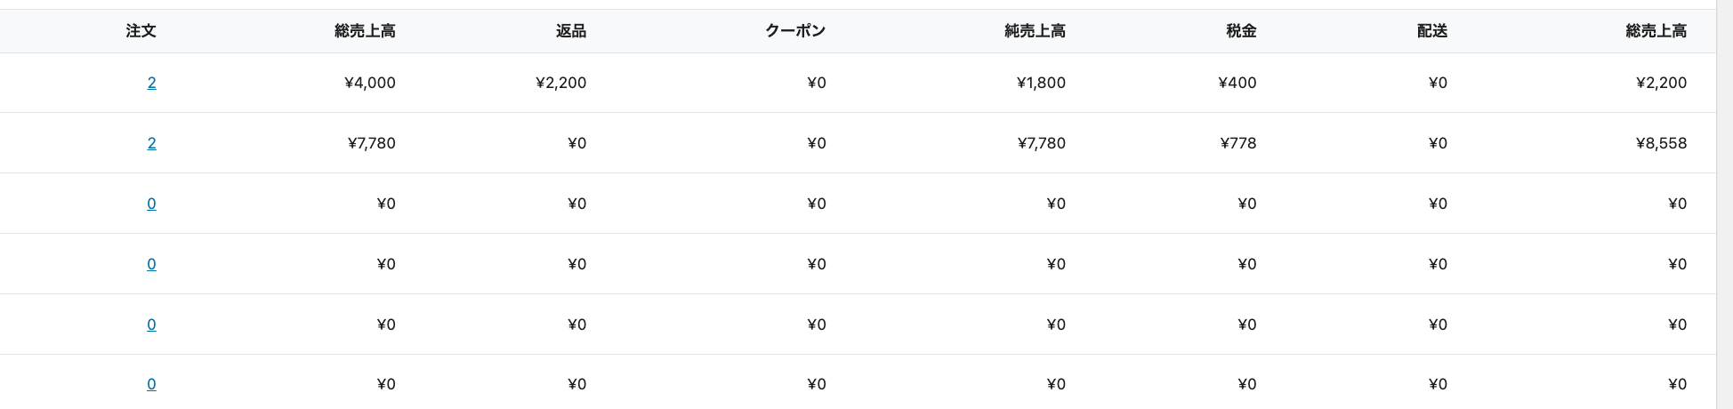Click the クーポン column header
Screen dimensions: 1733x409
click(795, 31)
